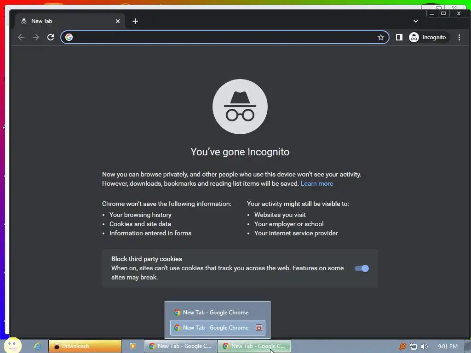
Task: Reload the page with the refresh icon
Action: click(x=51, y=37)
